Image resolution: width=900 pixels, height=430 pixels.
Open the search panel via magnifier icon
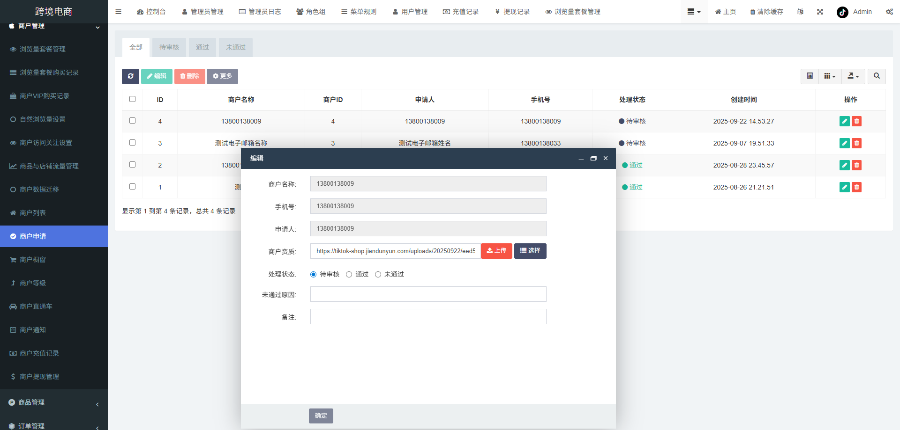point(876,76)
